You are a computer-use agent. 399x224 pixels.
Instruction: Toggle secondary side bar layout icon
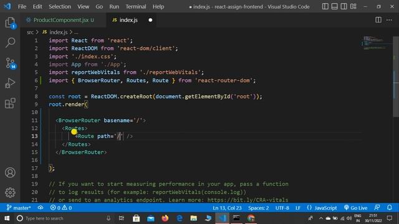pyautogui.click(x=344, y=6)
